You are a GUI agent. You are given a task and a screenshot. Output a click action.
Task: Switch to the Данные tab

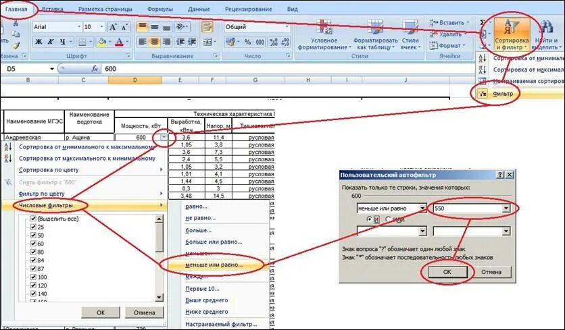[199, 9]
